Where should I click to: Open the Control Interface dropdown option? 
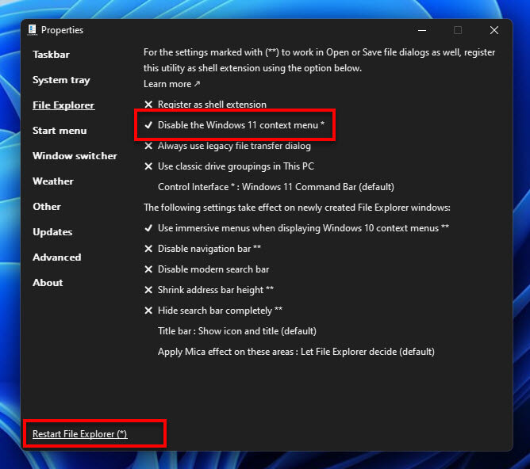pyautogui.click(x=276, y=187)
